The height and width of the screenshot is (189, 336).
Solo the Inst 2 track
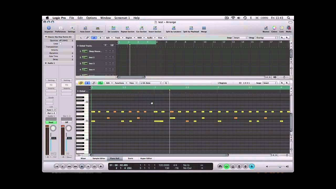click(x=113, y=57)
